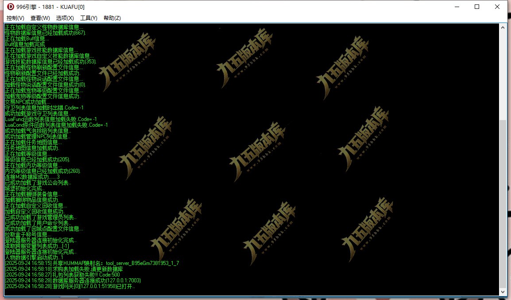The height and width of the screenshot is (300, 511).
Task: Click the log scrollbar up arrow
Action: (503, 28)
